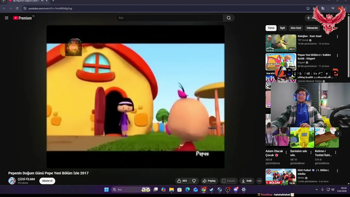Open options for Kelime-i Tevhid İlahi short

pos(336,153)
